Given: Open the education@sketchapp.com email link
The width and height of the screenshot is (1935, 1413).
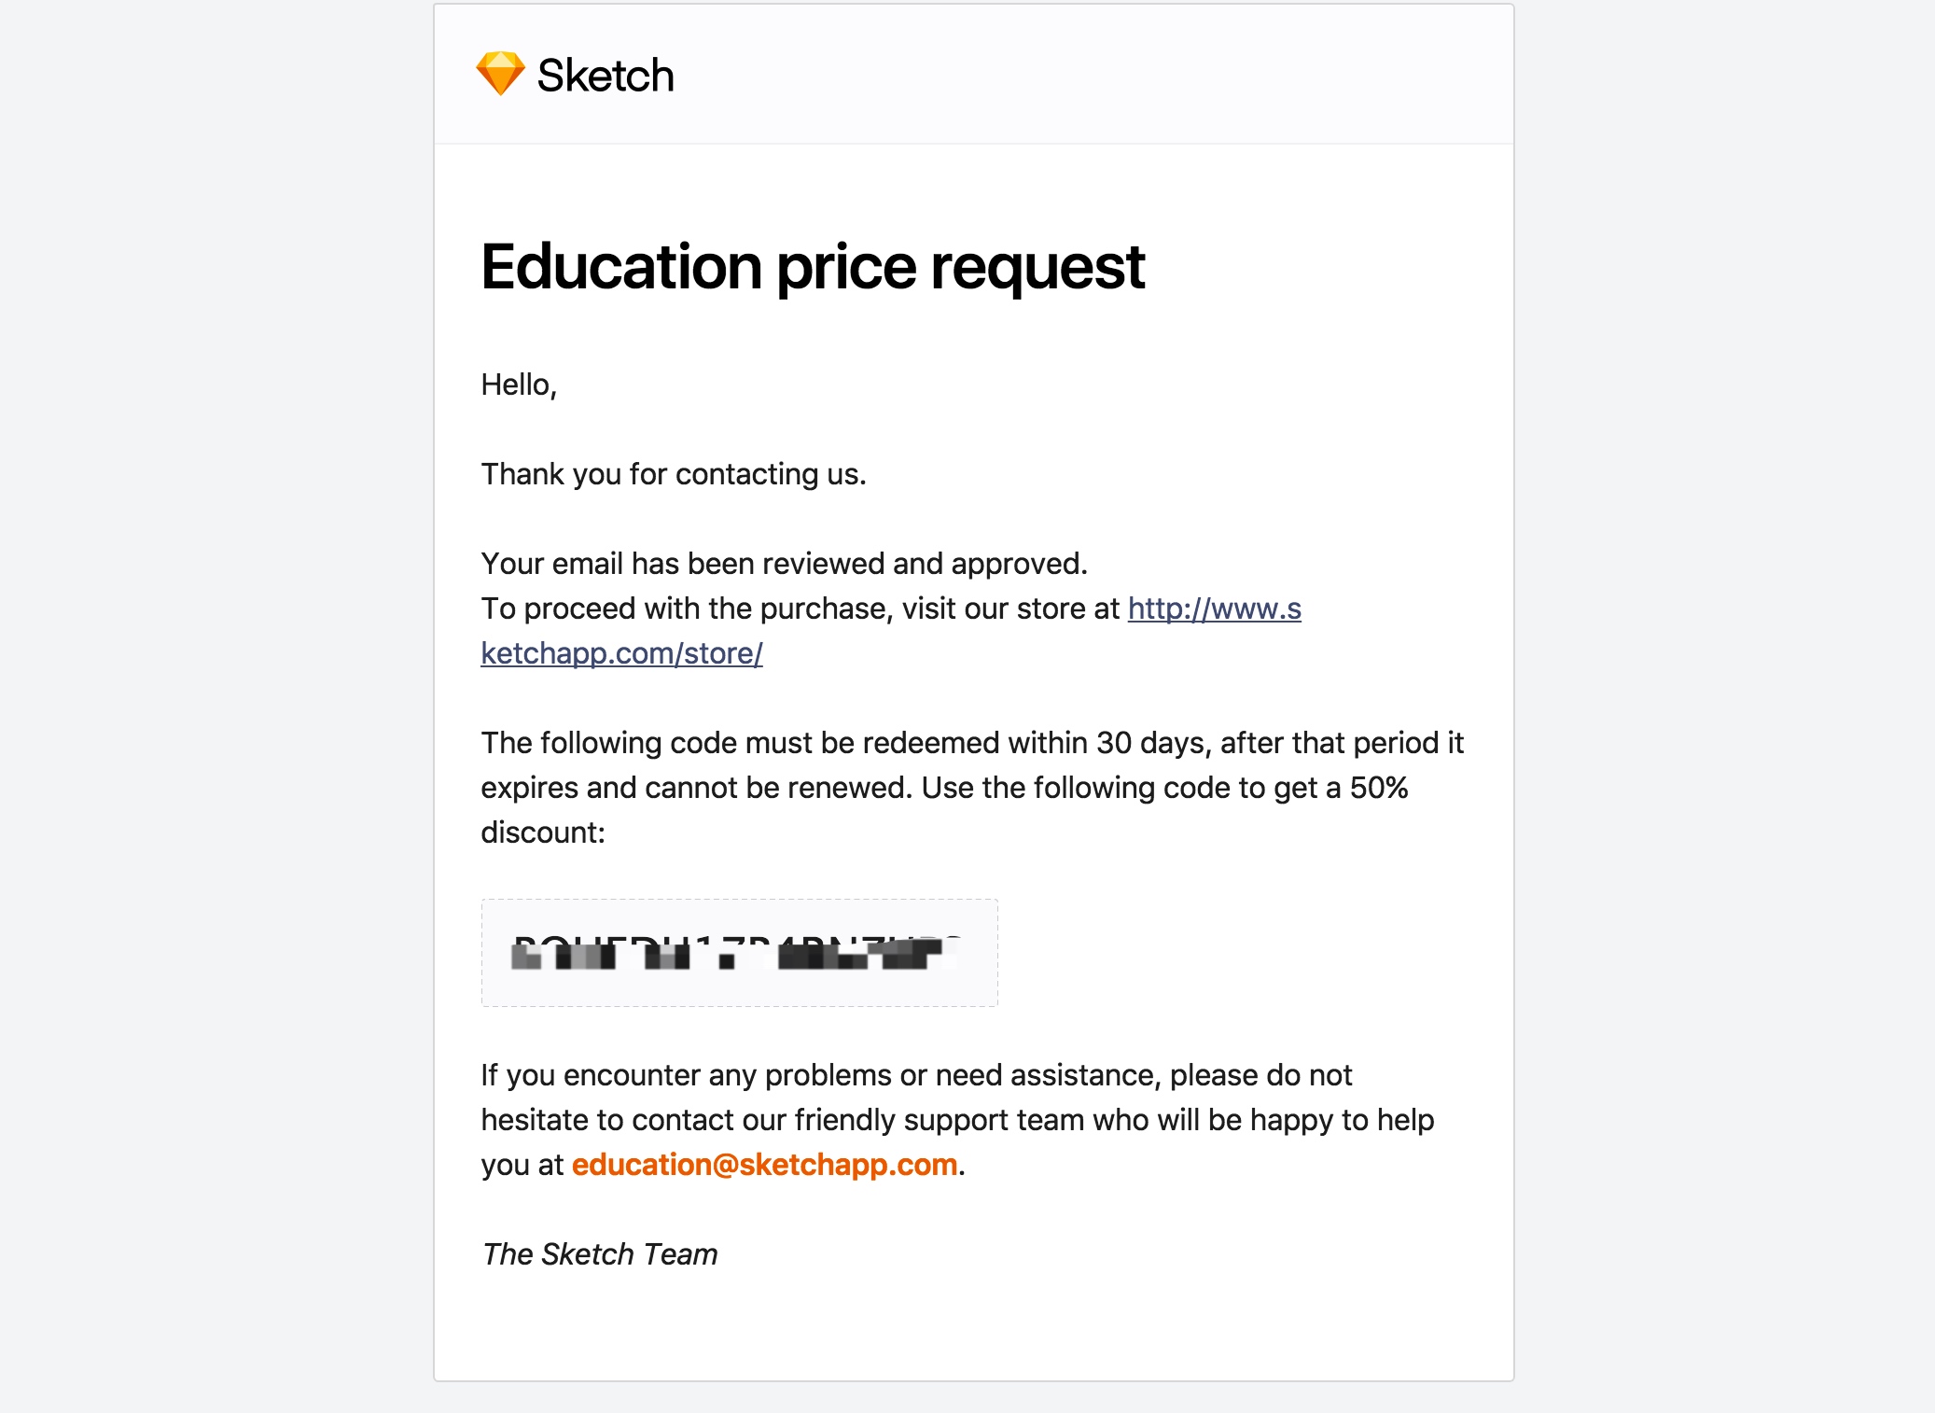Looking at the screenshot, I should coord(764,1165).
